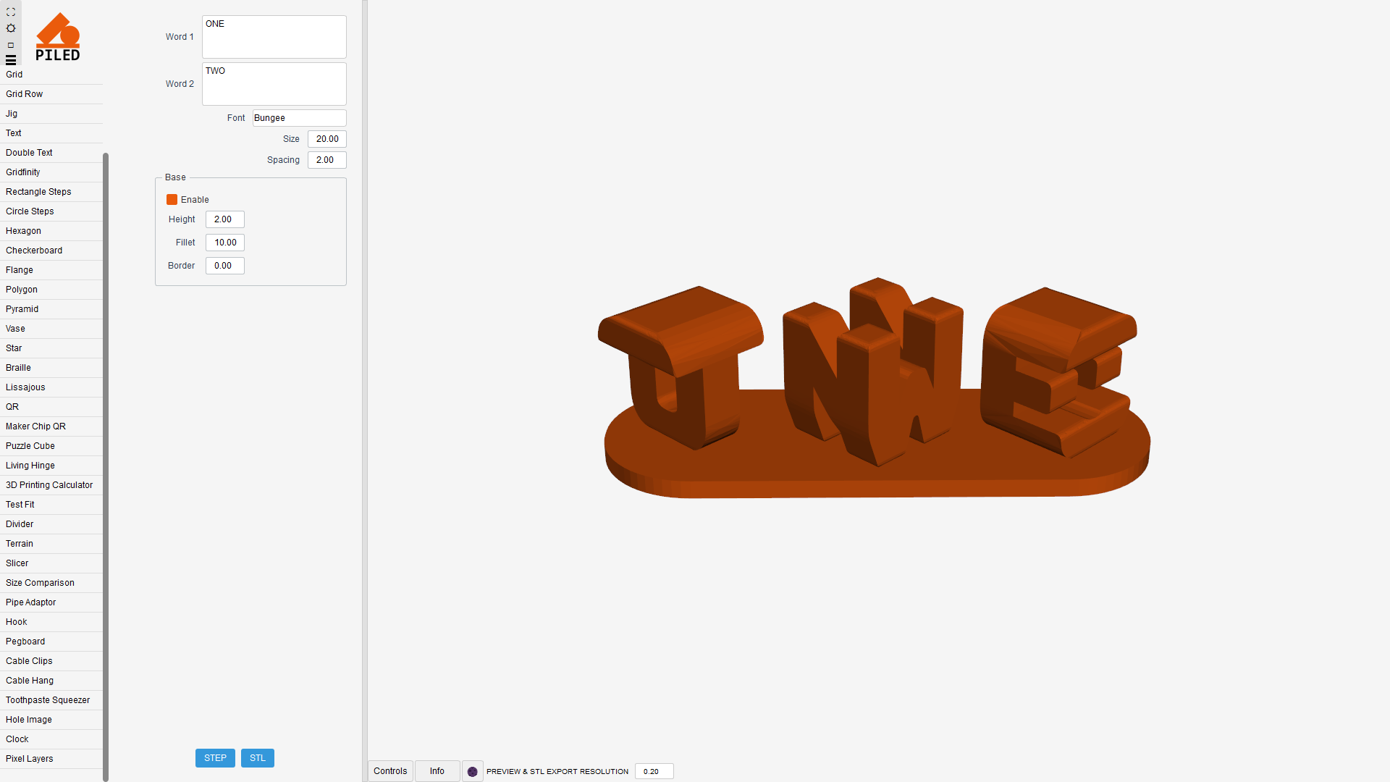
Task: Select Divider in the sidebar
Action: pyautogui.click(x=51, y=524)
